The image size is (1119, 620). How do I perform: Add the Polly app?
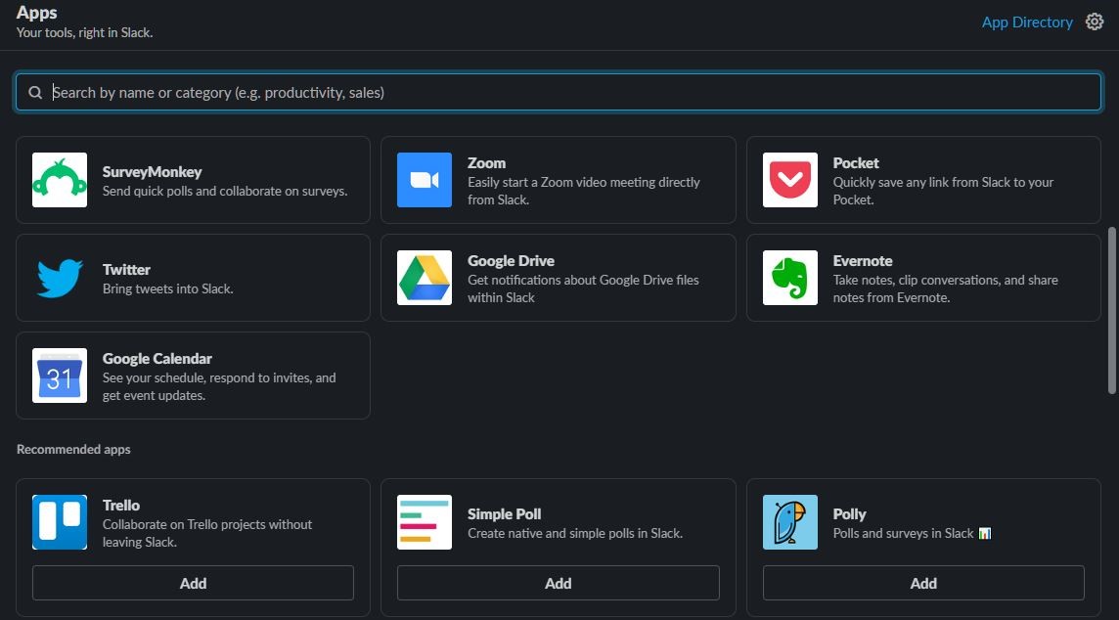[x=923, y=583]
